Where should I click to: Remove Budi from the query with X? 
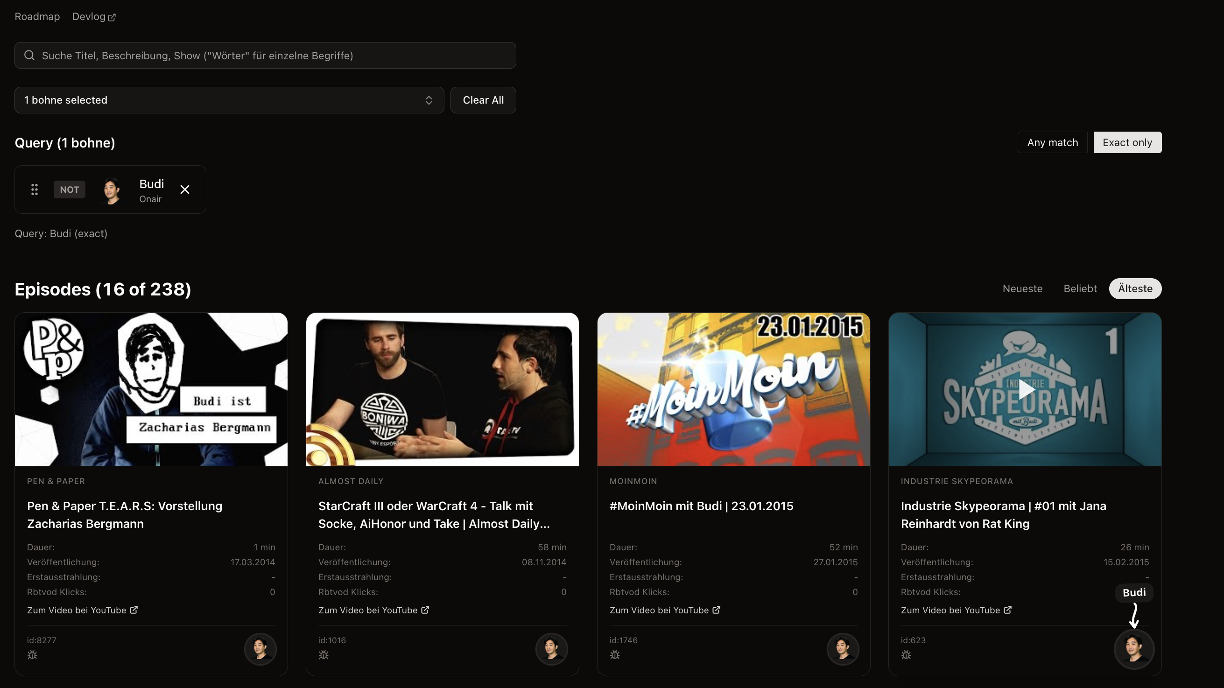point(185,190)
